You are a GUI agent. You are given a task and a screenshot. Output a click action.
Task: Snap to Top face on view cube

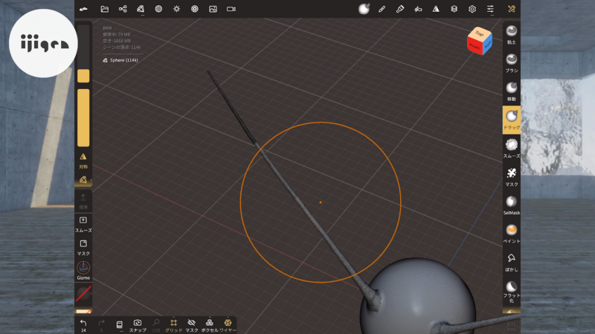click(479, 33)
